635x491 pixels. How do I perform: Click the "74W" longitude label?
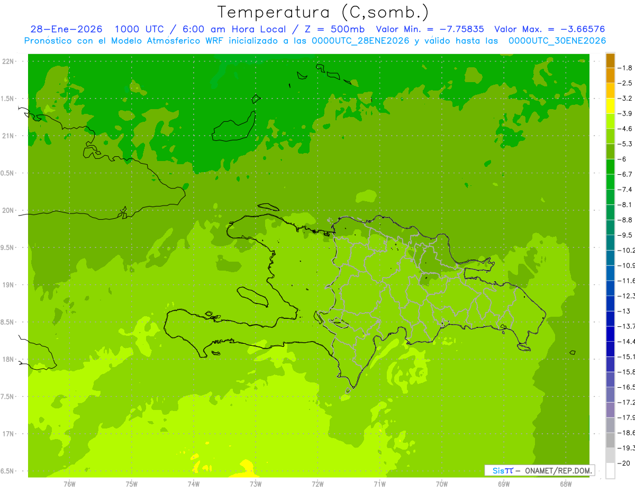click(194, 485)
